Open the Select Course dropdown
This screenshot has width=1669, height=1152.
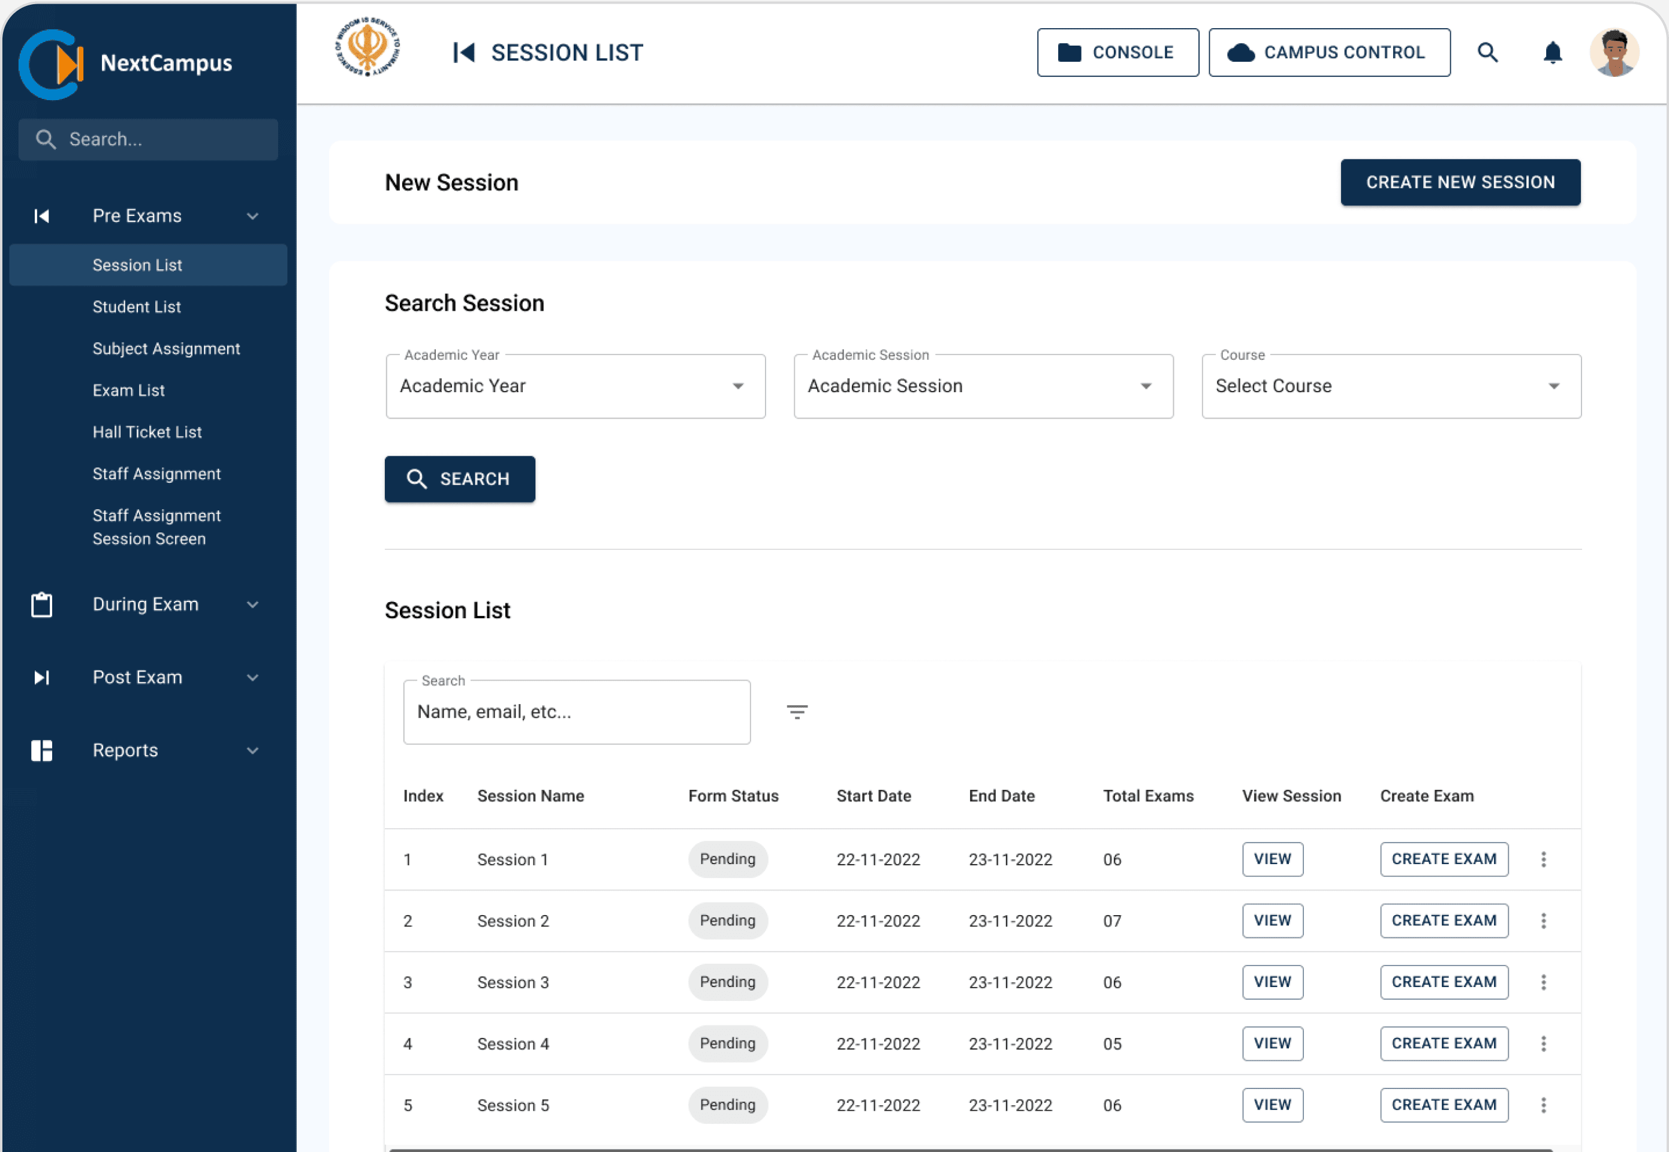1390,386
